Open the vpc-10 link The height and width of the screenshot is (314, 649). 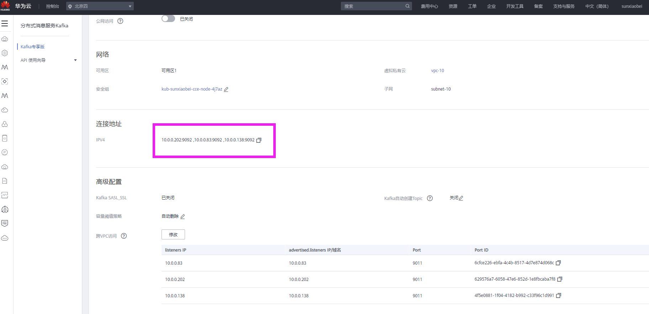438,71
